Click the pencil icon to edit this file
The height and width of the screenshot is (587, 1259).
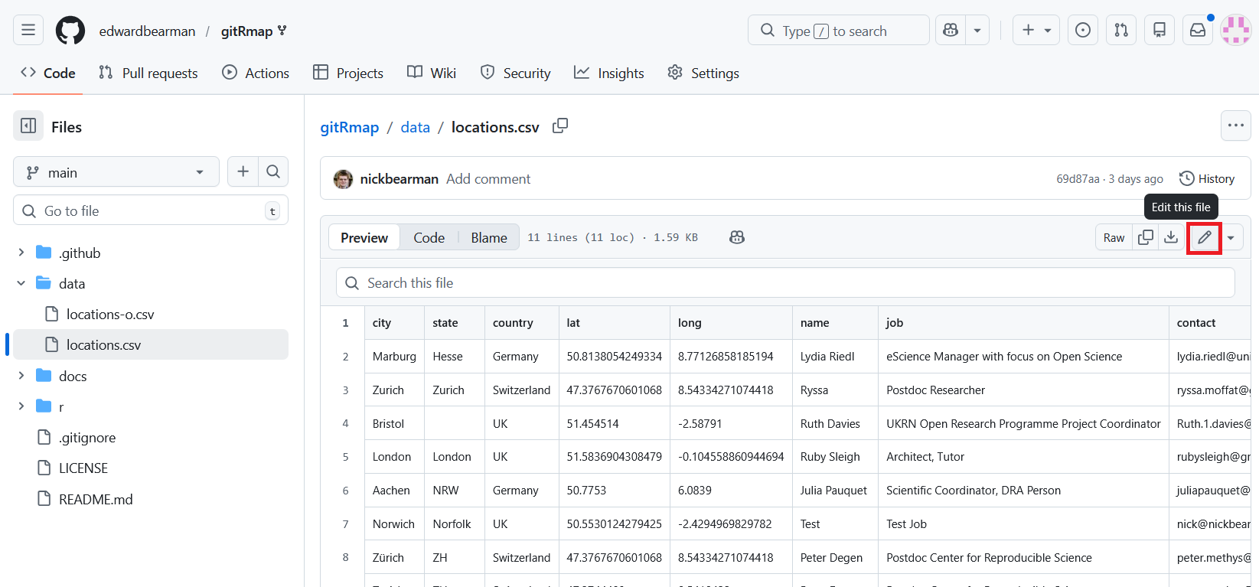tap(1204, 237)
